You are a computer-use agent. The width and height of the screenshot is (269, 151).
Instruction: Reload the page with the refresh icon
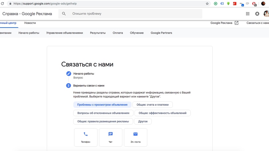(x=2, y=3)
